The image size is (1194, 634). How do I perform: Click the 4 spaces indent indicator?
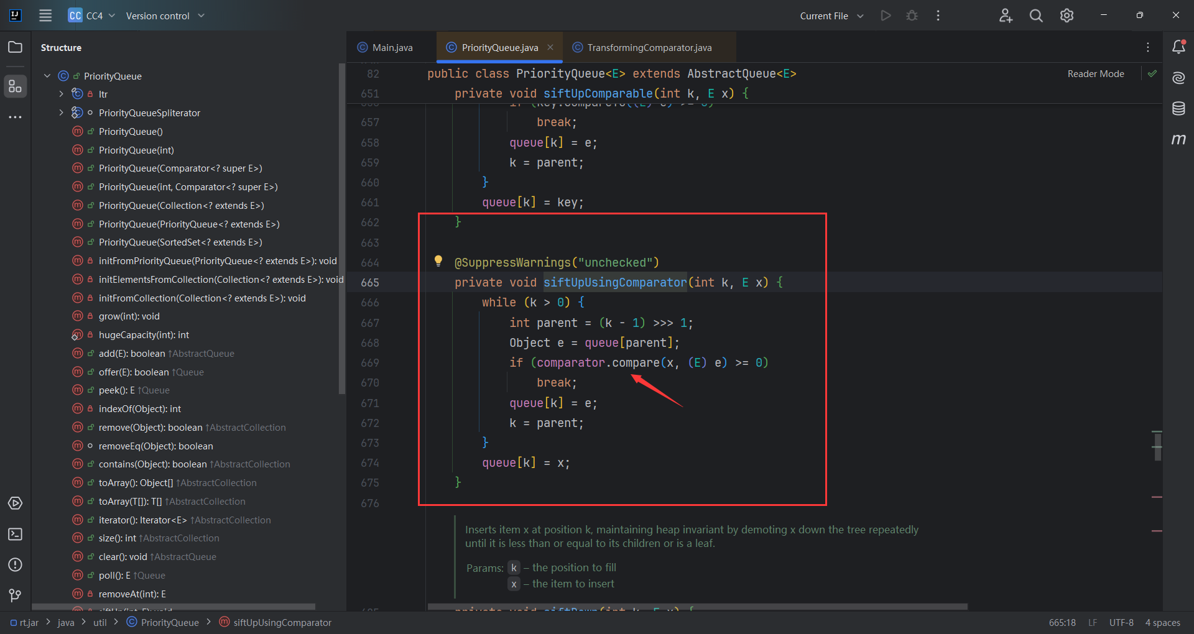pyautogui.click(x=1163, y=622)
